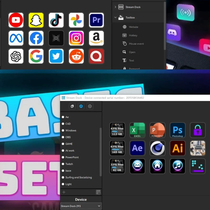210x210 pixels.
Task: Click the blue up-arrow toolbar button
Action: pyautogui.click(x=81, y=106)
